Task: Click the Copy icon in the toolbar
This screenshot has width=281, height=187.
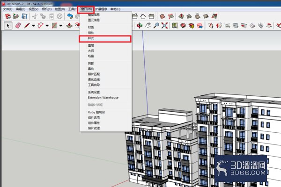Action: (43, 16)
